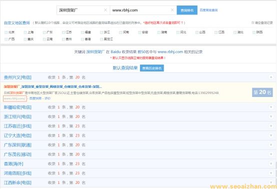Enable the 安徽 region checkbox
The image size is (277, 189).
(x=139, y=32)
